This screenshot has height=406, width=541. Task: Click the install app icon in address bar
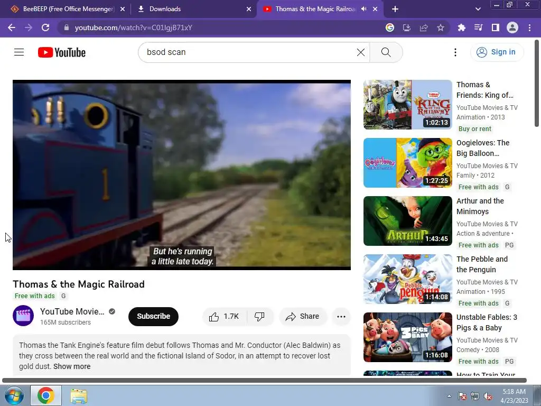406,27
